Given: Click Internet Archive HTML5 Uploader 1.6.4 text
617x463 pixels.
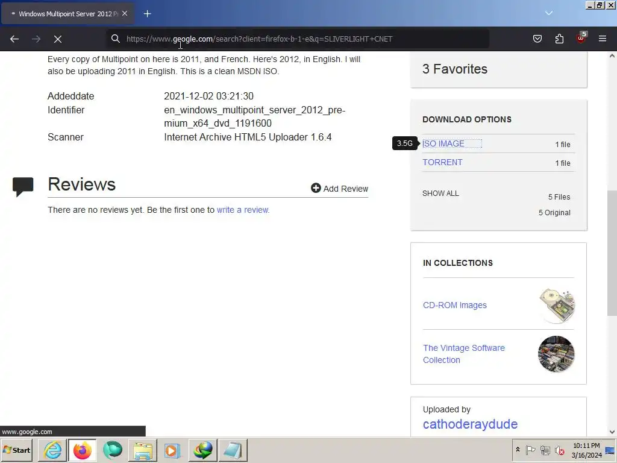Looking at the screenshot, I should click(x=248, y=137).
